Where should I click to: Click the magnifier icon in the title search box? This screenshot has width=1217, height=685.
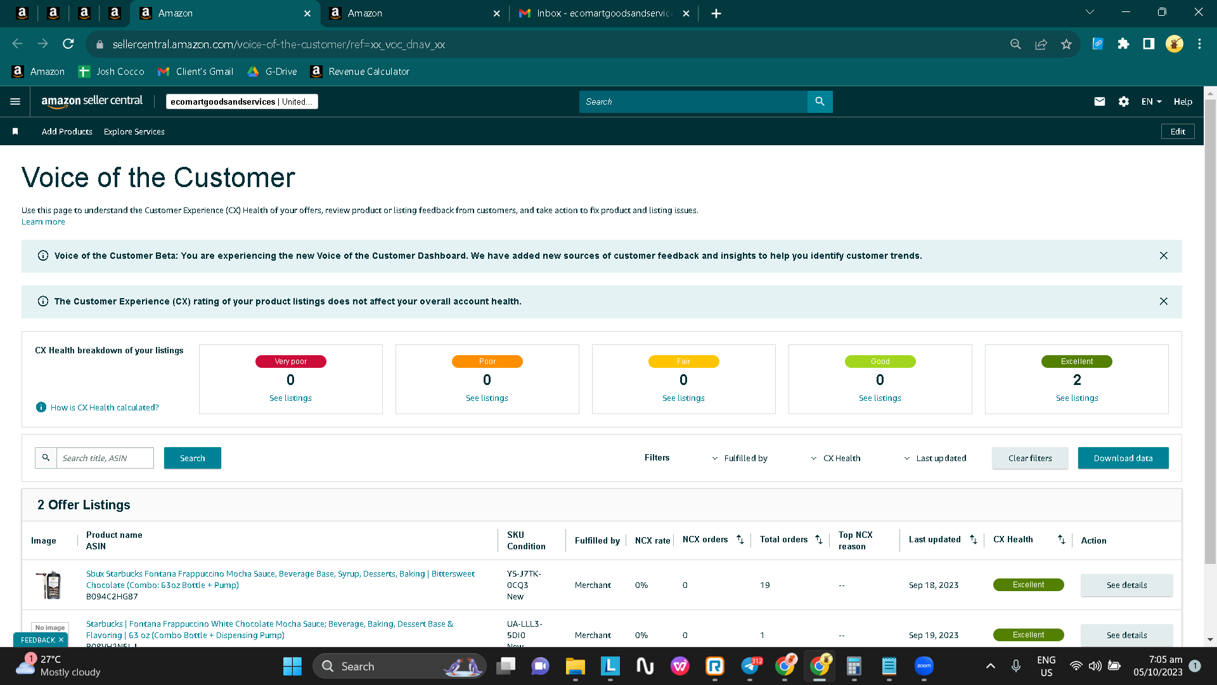pyautogui.click(x=46, y=458)
